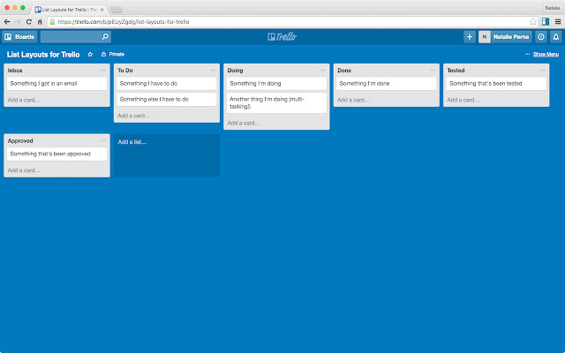Click the green padlock security icon
Viewport: 565px width, 353px height.
53,22
